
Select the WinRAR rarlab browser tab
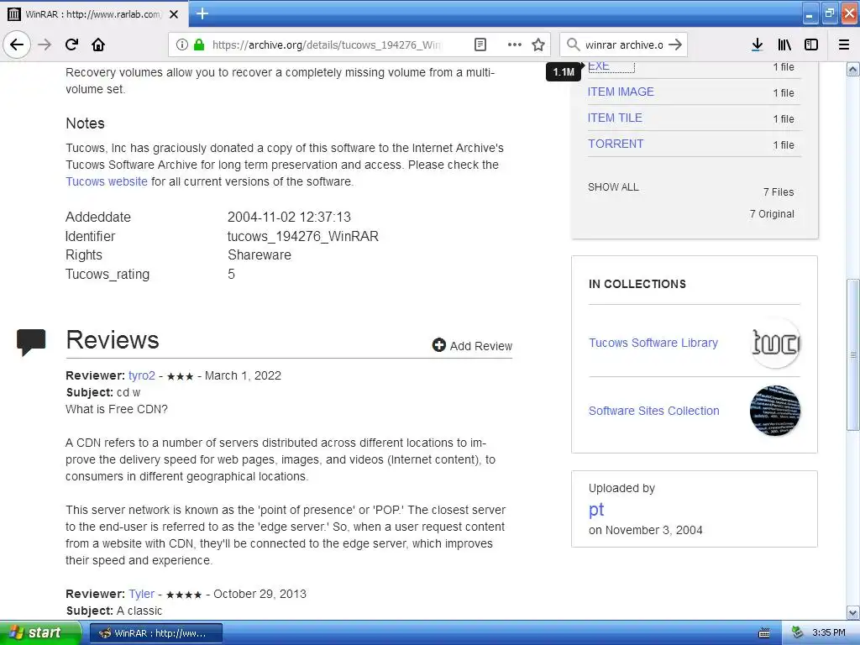point(93,14)
